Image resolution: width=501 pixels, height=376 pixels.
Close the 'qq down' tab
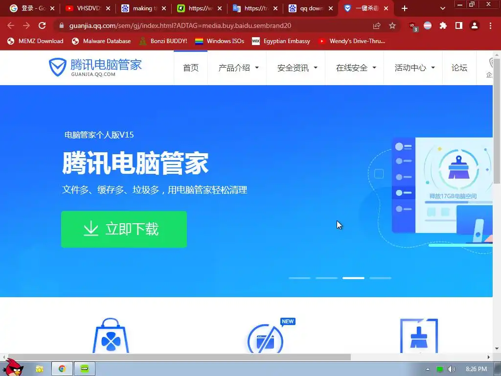(331, 9)
